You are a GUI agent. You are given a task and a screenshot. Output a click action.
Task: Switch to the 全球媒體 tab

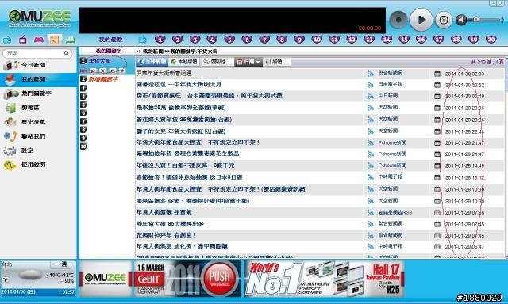point(152,62)
